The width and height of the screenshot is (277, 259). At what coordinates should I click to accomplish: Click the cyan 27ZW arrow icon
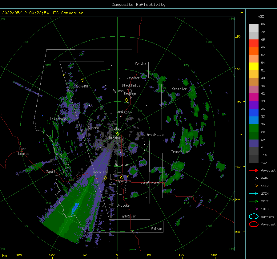[x=254, y=194]
